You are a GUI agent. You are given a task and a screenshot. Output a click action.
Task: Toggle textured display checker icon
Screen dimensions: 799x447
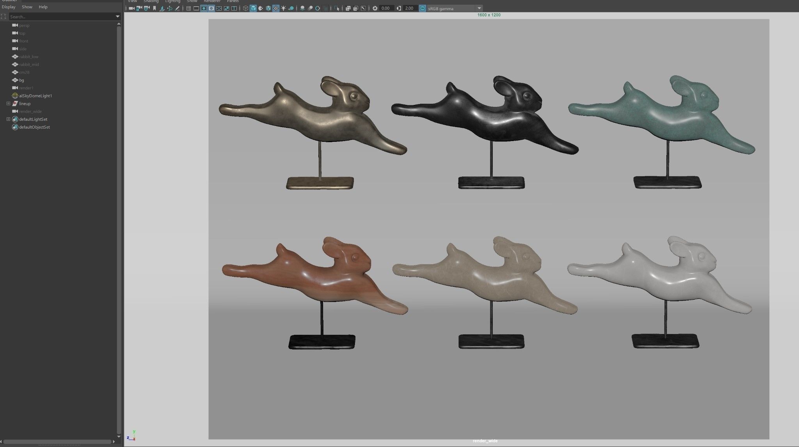pyautogui.click(x=276, y=8)
